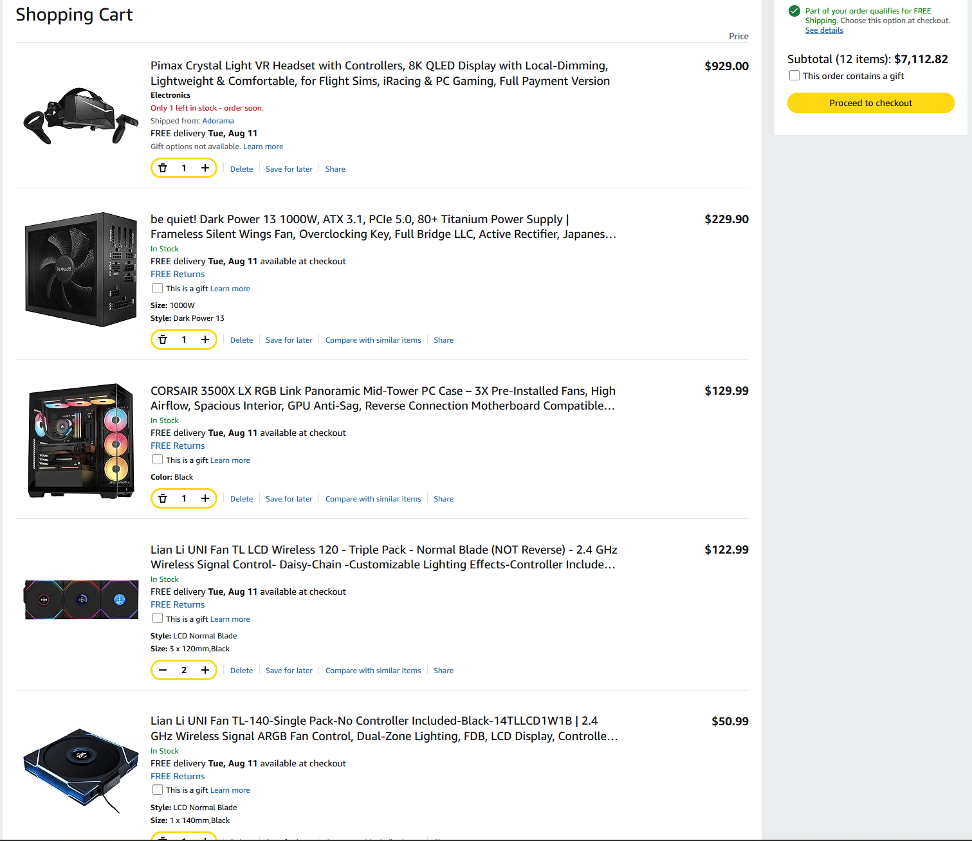The width and height of the screenshot is (972, 841).
Task: Open FREE Returns for CORSAIR 3500X case
Action: coord(178,446)
